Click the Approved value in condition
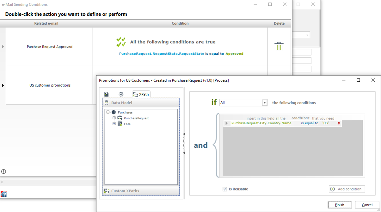 235,54
